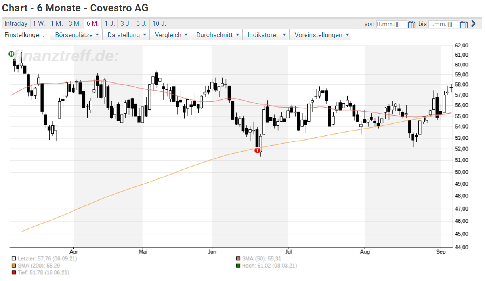
Task: Select the 3 J. time range tab
Action: tap(126, 24)
